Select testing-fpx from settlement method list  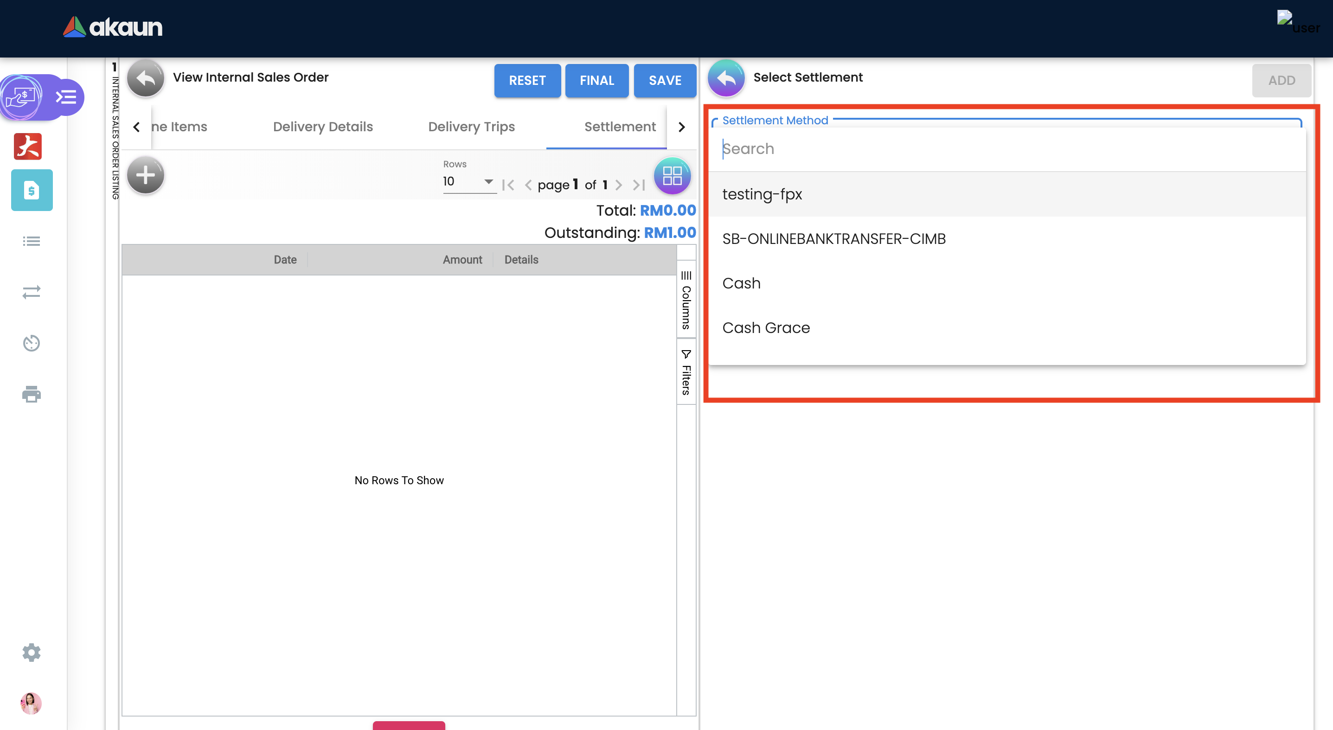point(762,194)
